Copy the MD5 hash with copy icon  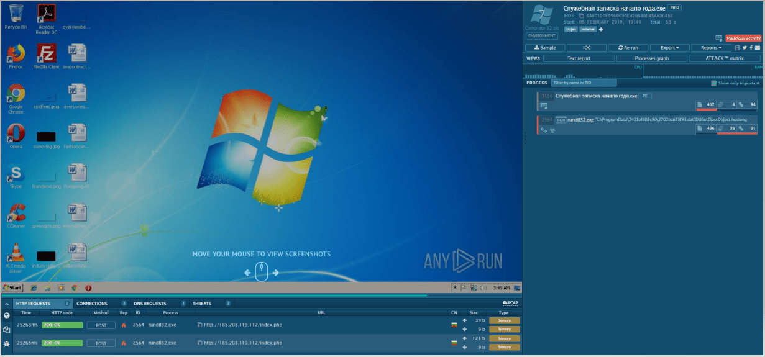[581, 16]
